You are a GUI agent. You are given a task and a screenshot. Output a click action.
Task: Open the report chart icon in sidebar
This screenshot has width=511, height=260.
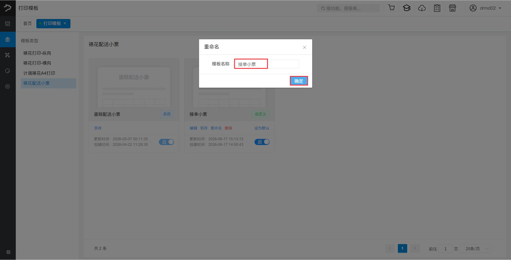tap(7, 24)
